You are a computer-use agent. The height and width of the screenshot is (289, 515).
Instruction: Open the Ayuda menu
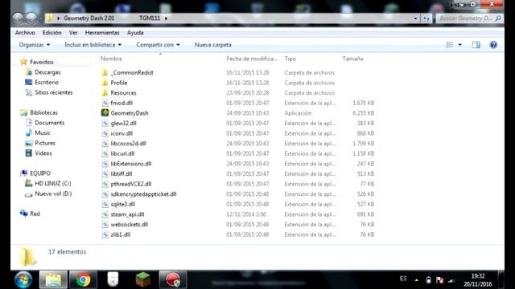point(135,33)
